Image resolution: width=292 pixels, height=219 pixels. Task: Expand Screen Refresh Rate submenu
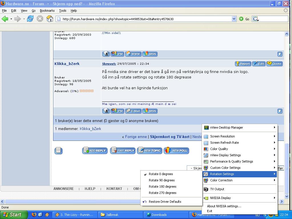(x=240, y=143)
